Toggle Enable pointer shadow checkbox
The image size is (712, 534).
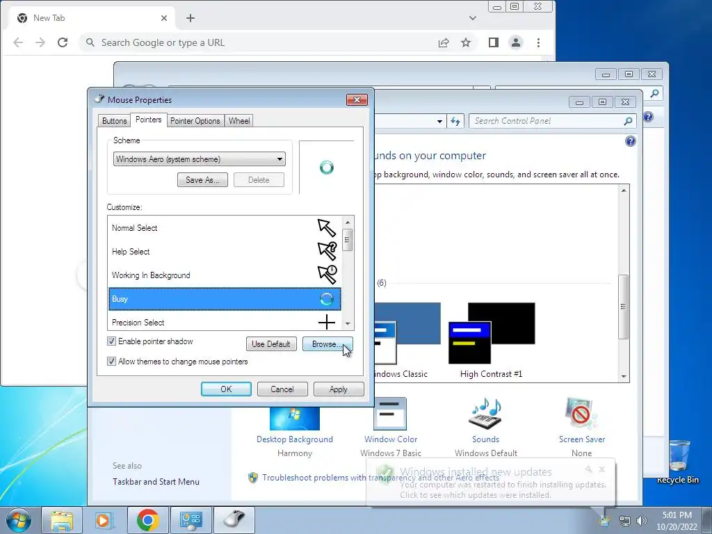[111, 341]
